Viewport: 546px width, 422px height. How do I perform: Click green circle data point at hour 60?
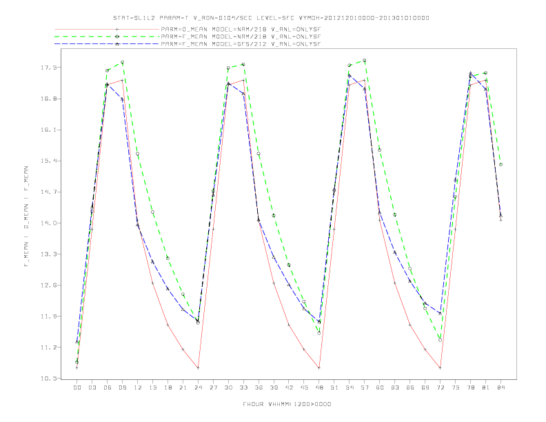coord(380,150)
